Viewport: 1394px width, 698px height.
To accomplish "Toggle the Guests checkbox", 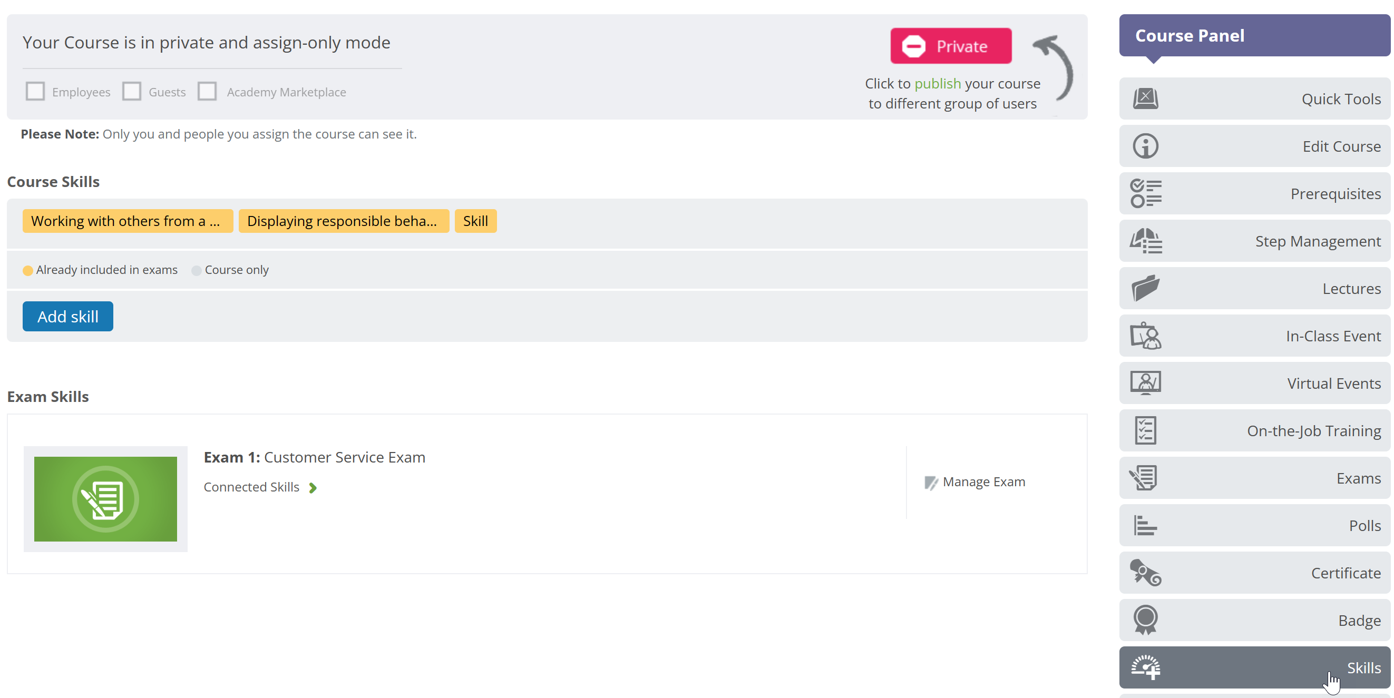I will tap(132, 91).
